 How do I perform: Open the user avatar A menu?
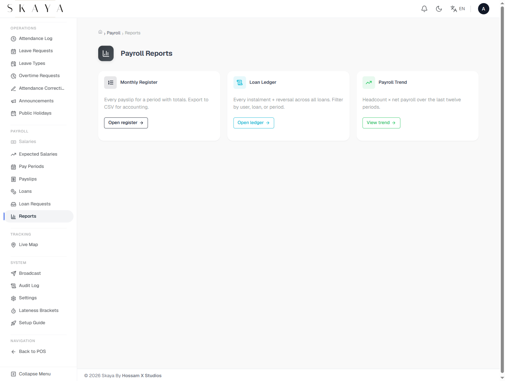484,9
